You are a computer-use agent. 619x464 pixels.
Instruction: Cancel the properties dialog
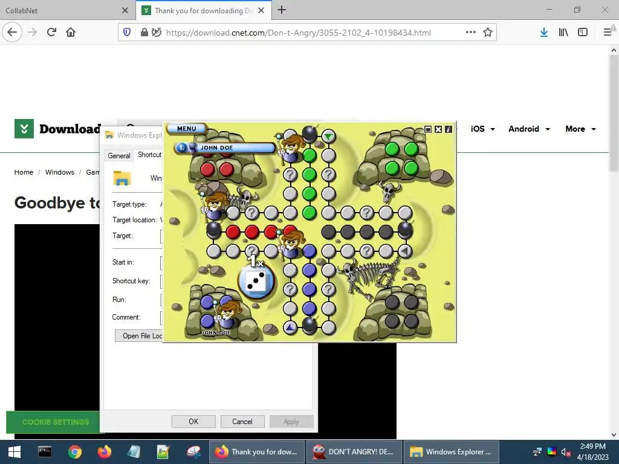[x=242, y=421]
